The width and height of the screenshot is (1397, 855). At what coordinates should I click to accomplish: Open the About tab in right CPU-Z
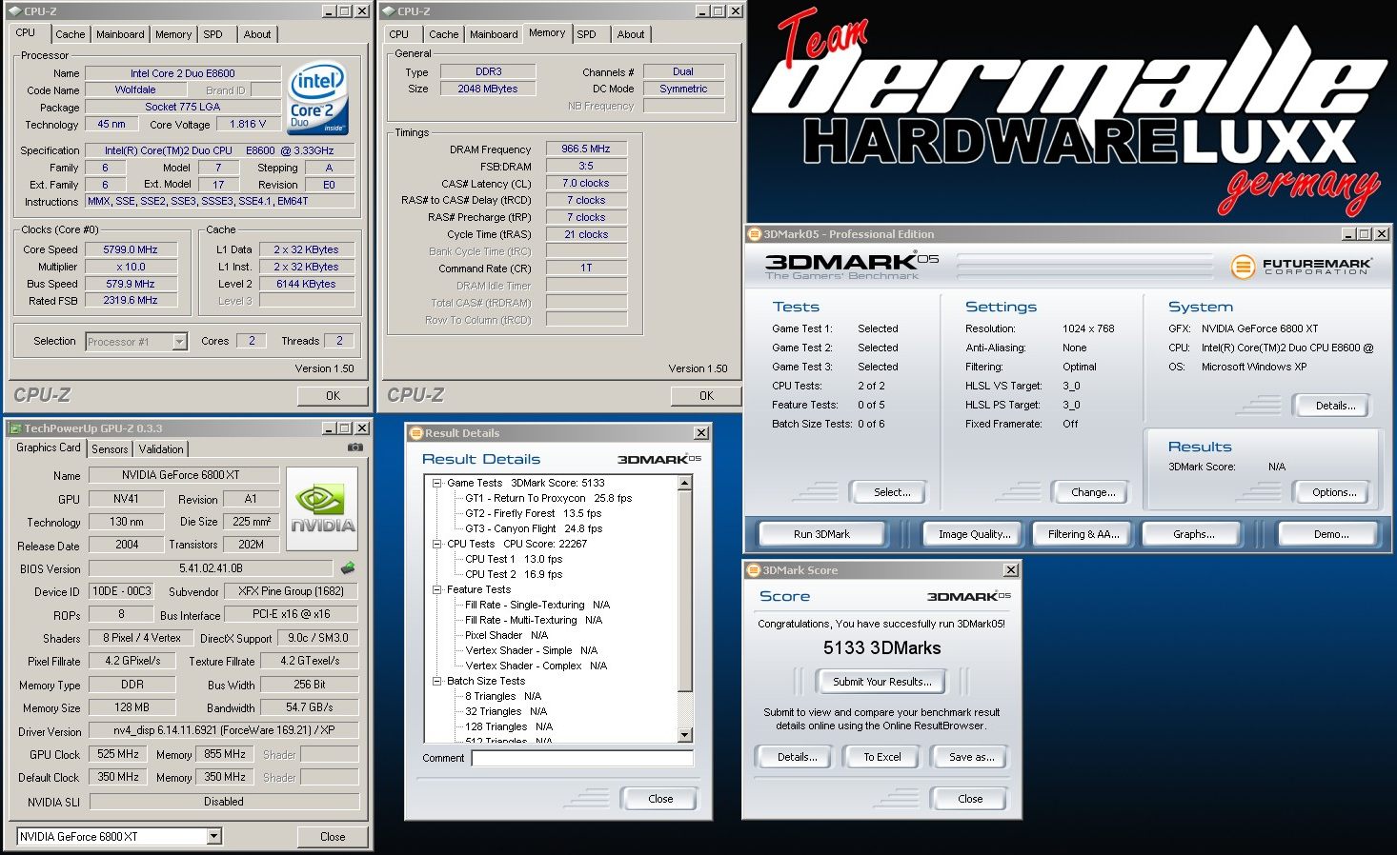tap(631, 34)
